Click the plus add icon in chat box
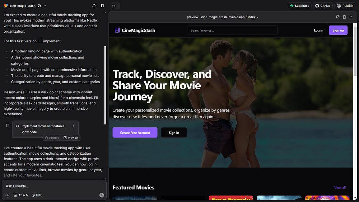Image resolution: width=359 pixels, height=202 pixels. (8, 195)
